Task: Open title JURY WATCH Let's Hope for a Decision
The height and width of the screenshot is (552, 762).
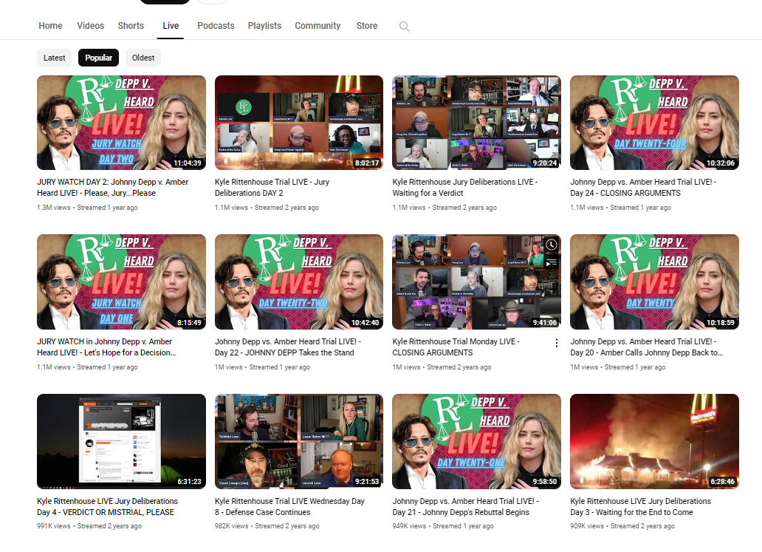Action: [106, 347]
